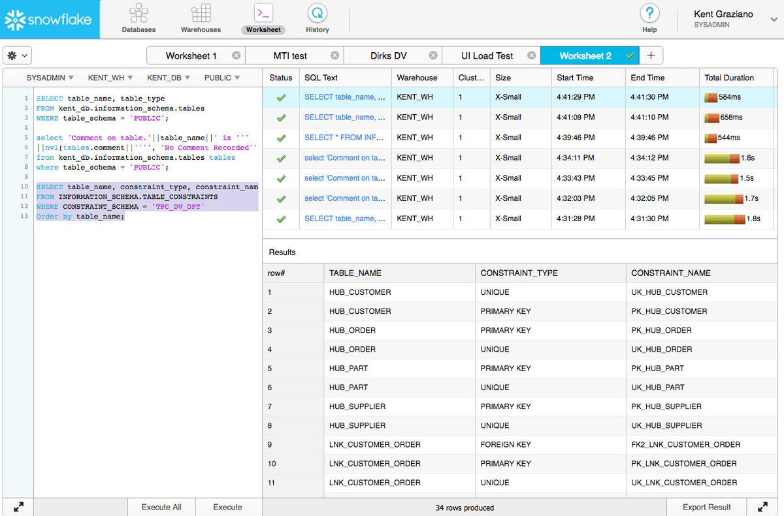Click the Execute All button

click(161, 507)
